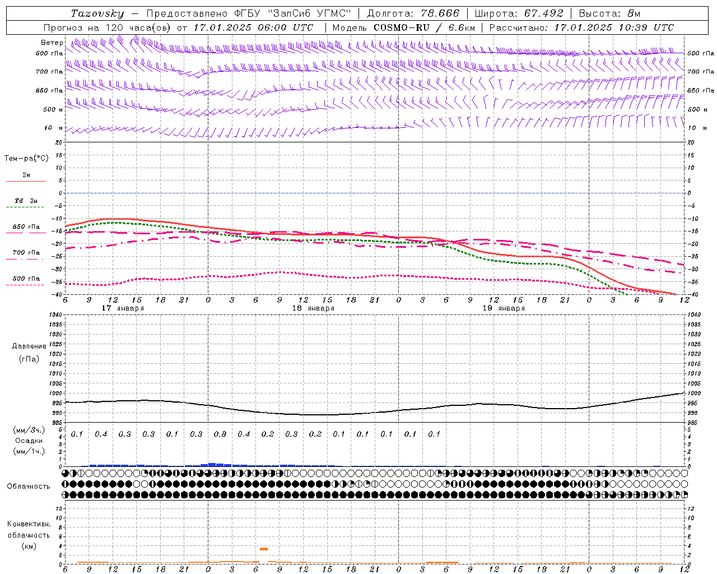
Task: Select the 0.8 precipitation amount value
Action: [220, 434]
